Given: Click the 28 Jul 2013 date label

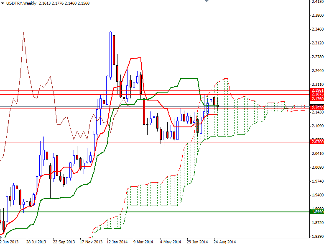Looking at the screenshot, I should coord(36,242).
